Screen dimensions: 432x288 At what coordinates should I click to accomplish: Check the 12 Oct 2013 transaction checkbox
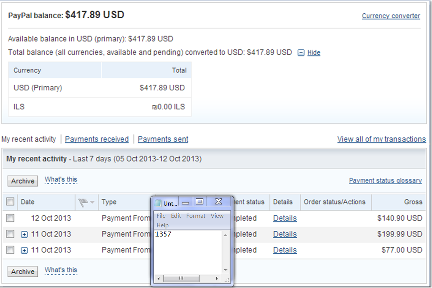[10, 218]
